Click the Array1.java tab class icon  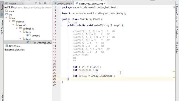[55, 3]
